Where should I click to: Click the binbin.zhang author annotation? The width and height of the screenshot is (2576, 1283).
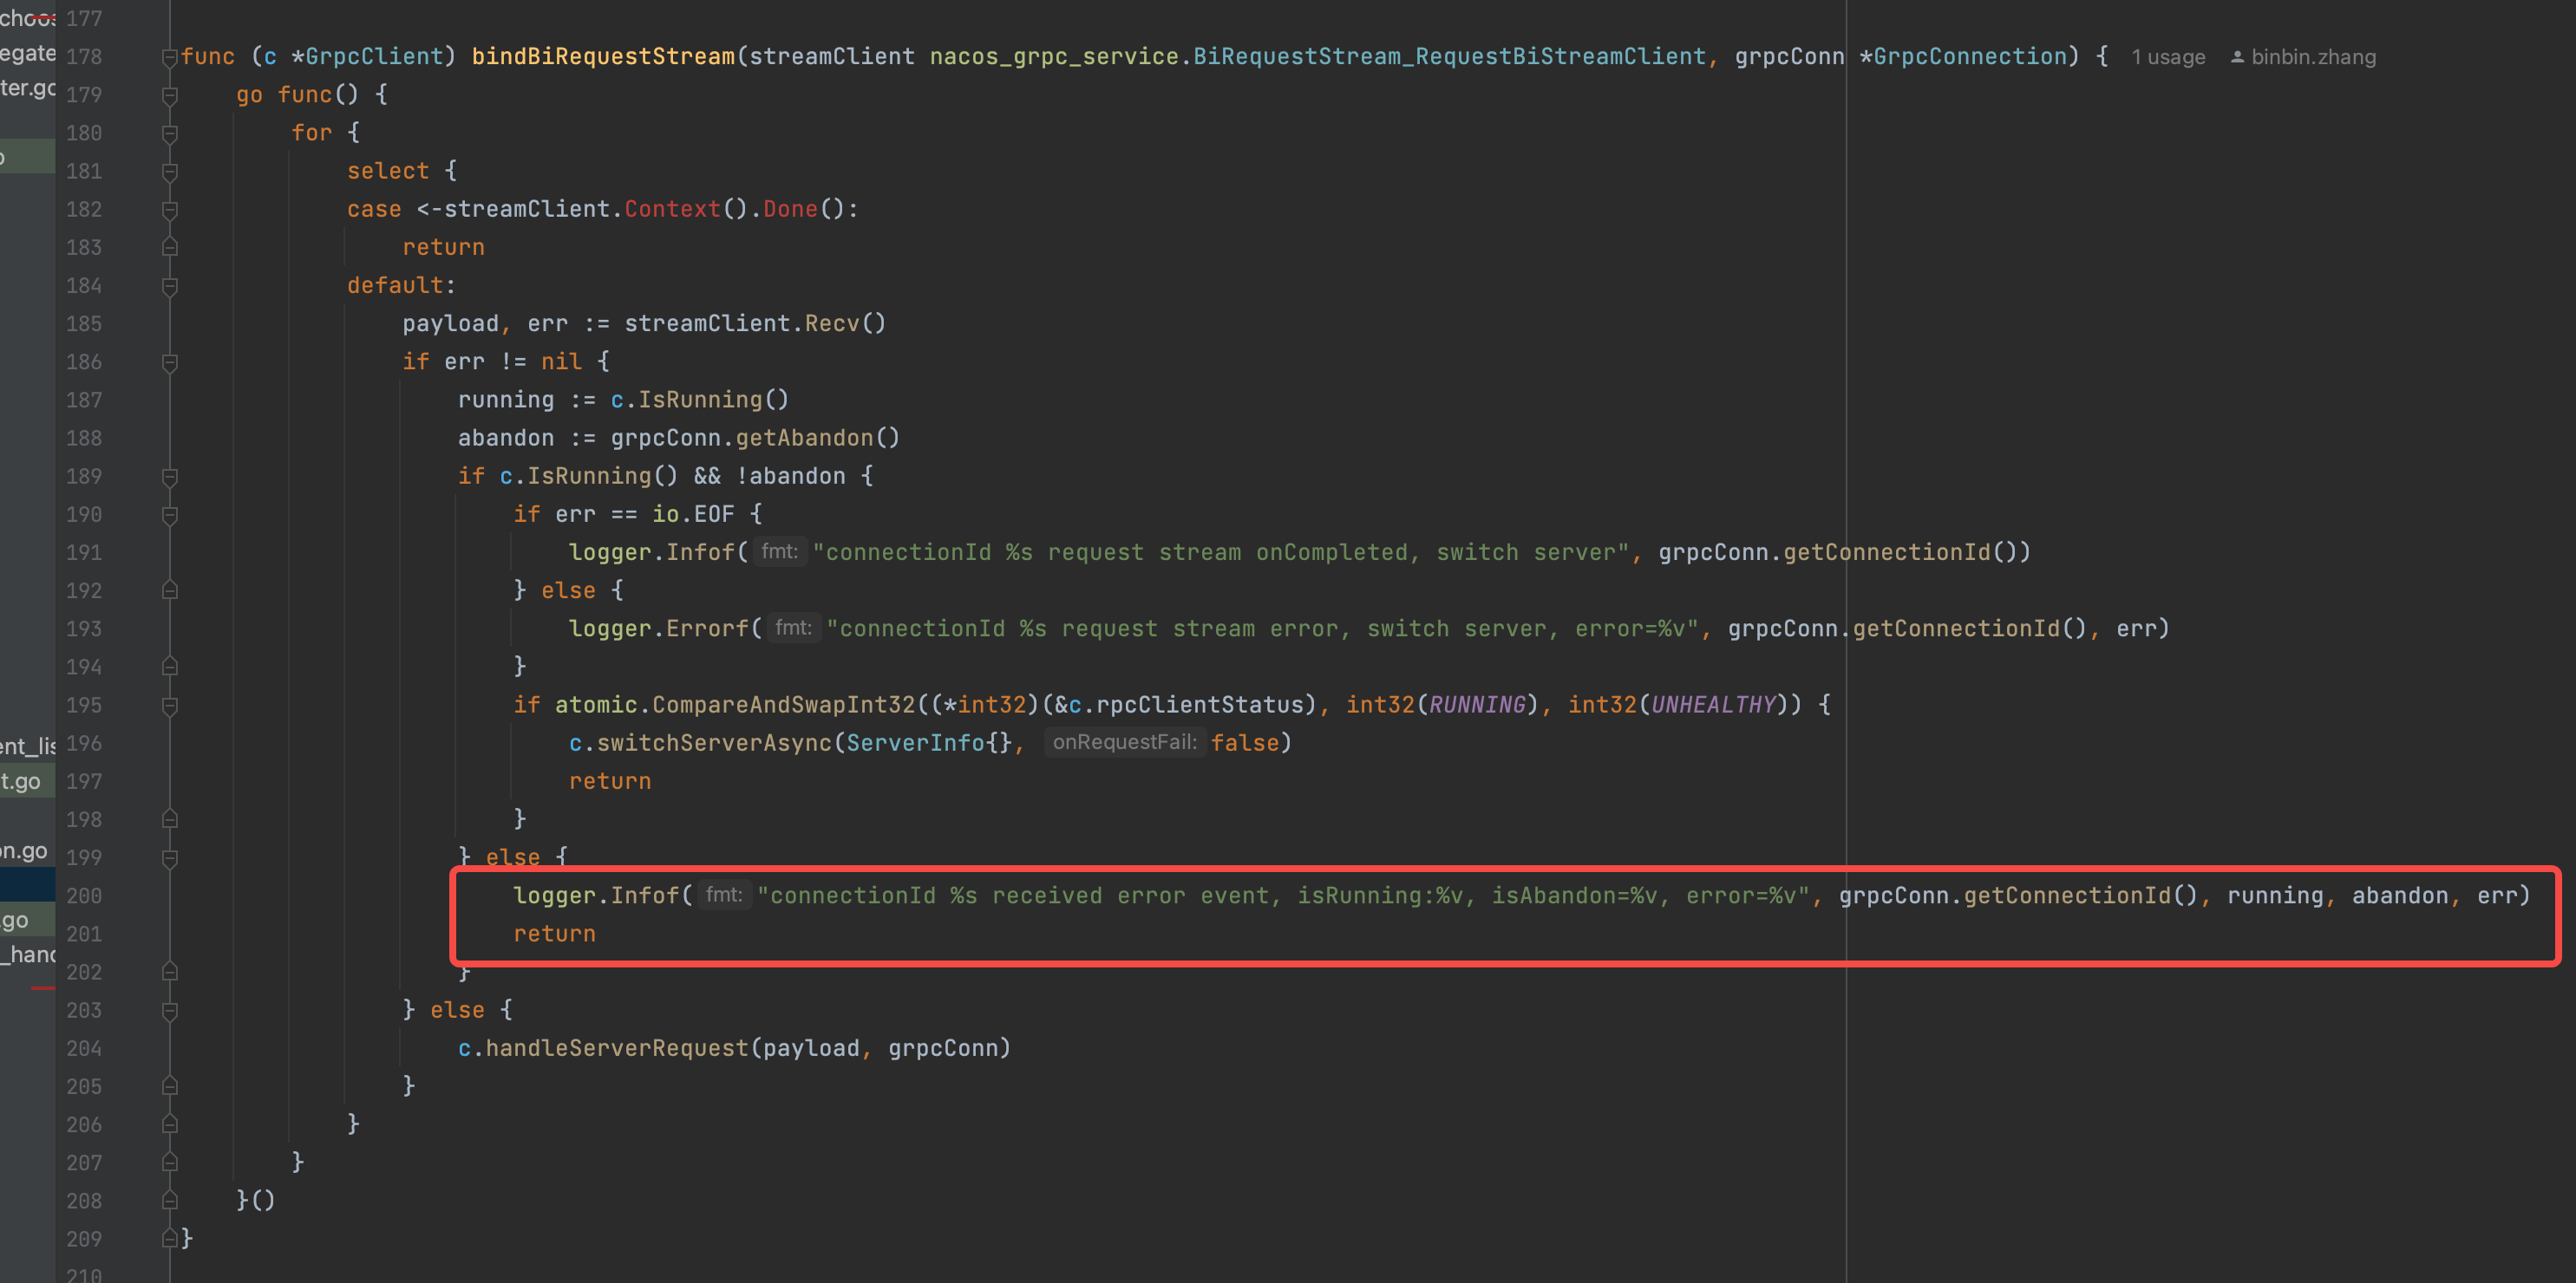[x=2313, y=57]
